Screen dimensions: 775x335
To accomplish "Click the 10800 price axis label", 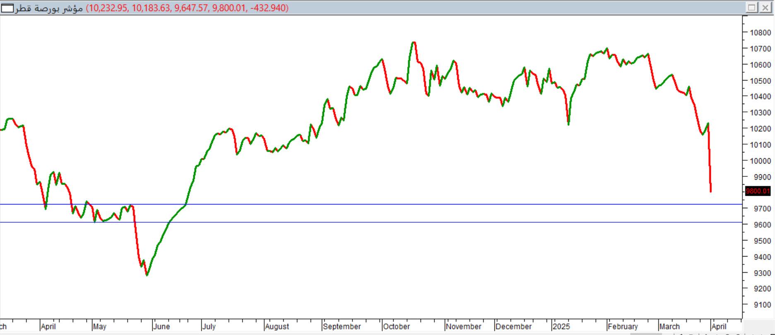I will pos(761,33).
